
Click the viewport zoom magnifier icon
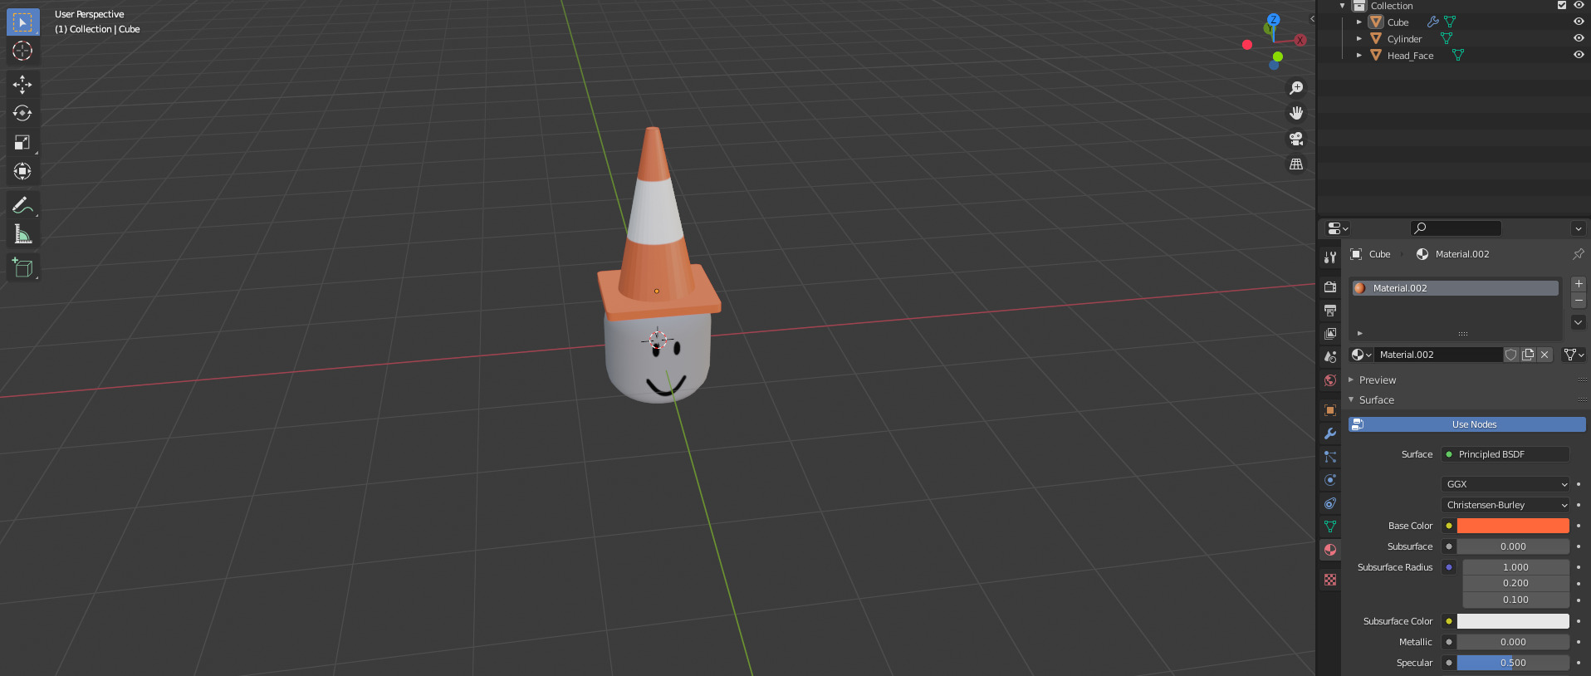point(1296,88)
